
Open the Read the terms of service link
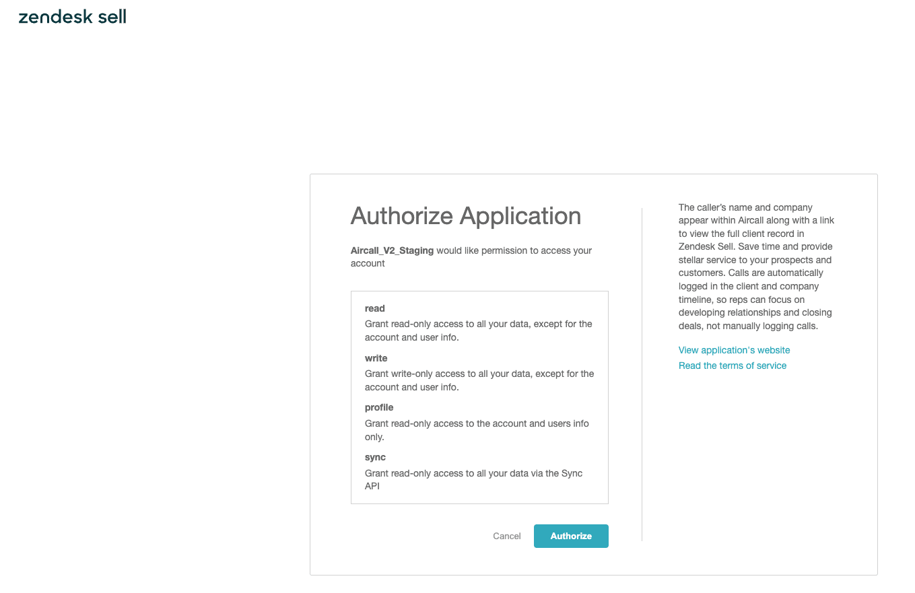pyautogui.click(x=732, y=365)
